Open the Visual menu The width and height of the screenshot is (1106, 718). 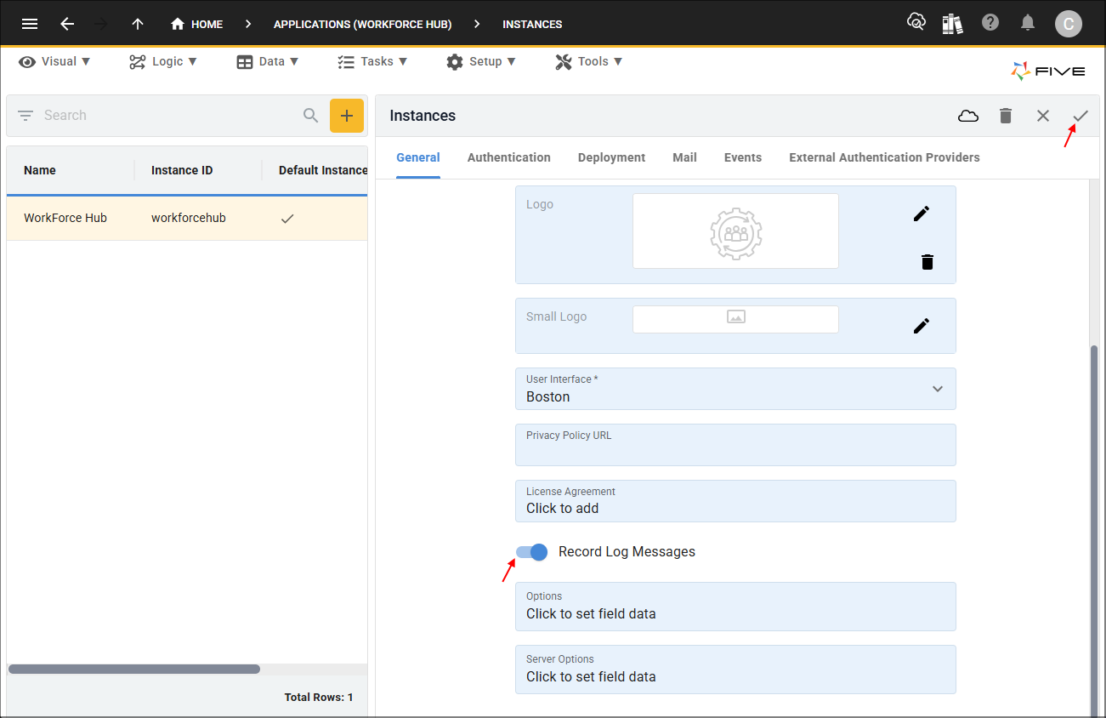point(54,61)
